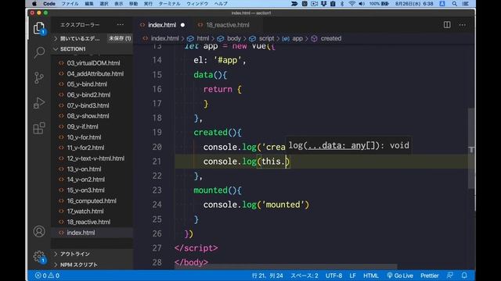The height and width of the screenshot is (281, 501).
Task: Click the horizontal scrollbar below the code
Action: point(286,266)
